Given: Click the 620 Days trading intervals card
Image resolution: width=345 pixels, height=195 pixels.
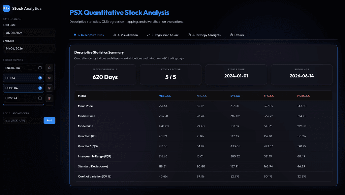Looking at the screenshot, I should pos(105,74).
